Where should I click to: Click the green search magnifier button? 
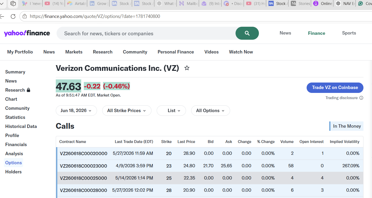(x=247, y=33)
